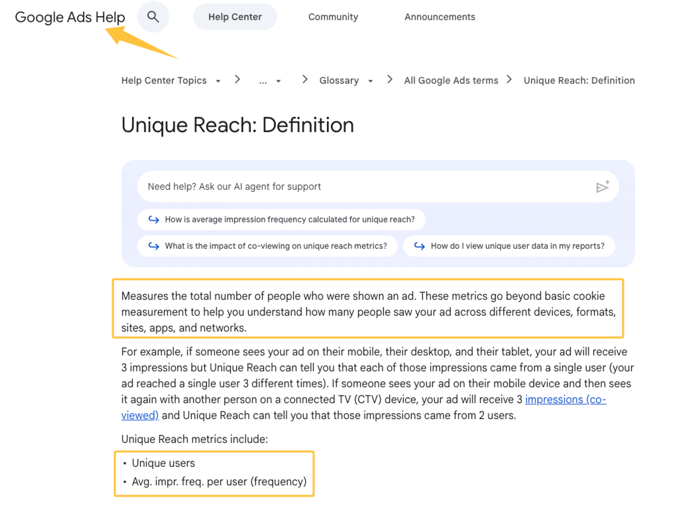Expand the Glossary breadcrumb dropdown arrow
687x505 pixels.
point(371,81)
